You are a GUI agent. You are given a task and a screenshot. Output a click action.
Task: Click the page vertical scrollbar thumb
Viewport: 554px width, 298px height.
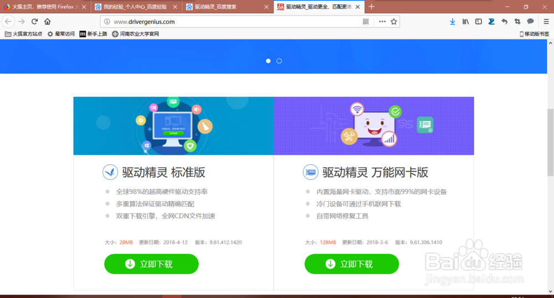[551, 143]
